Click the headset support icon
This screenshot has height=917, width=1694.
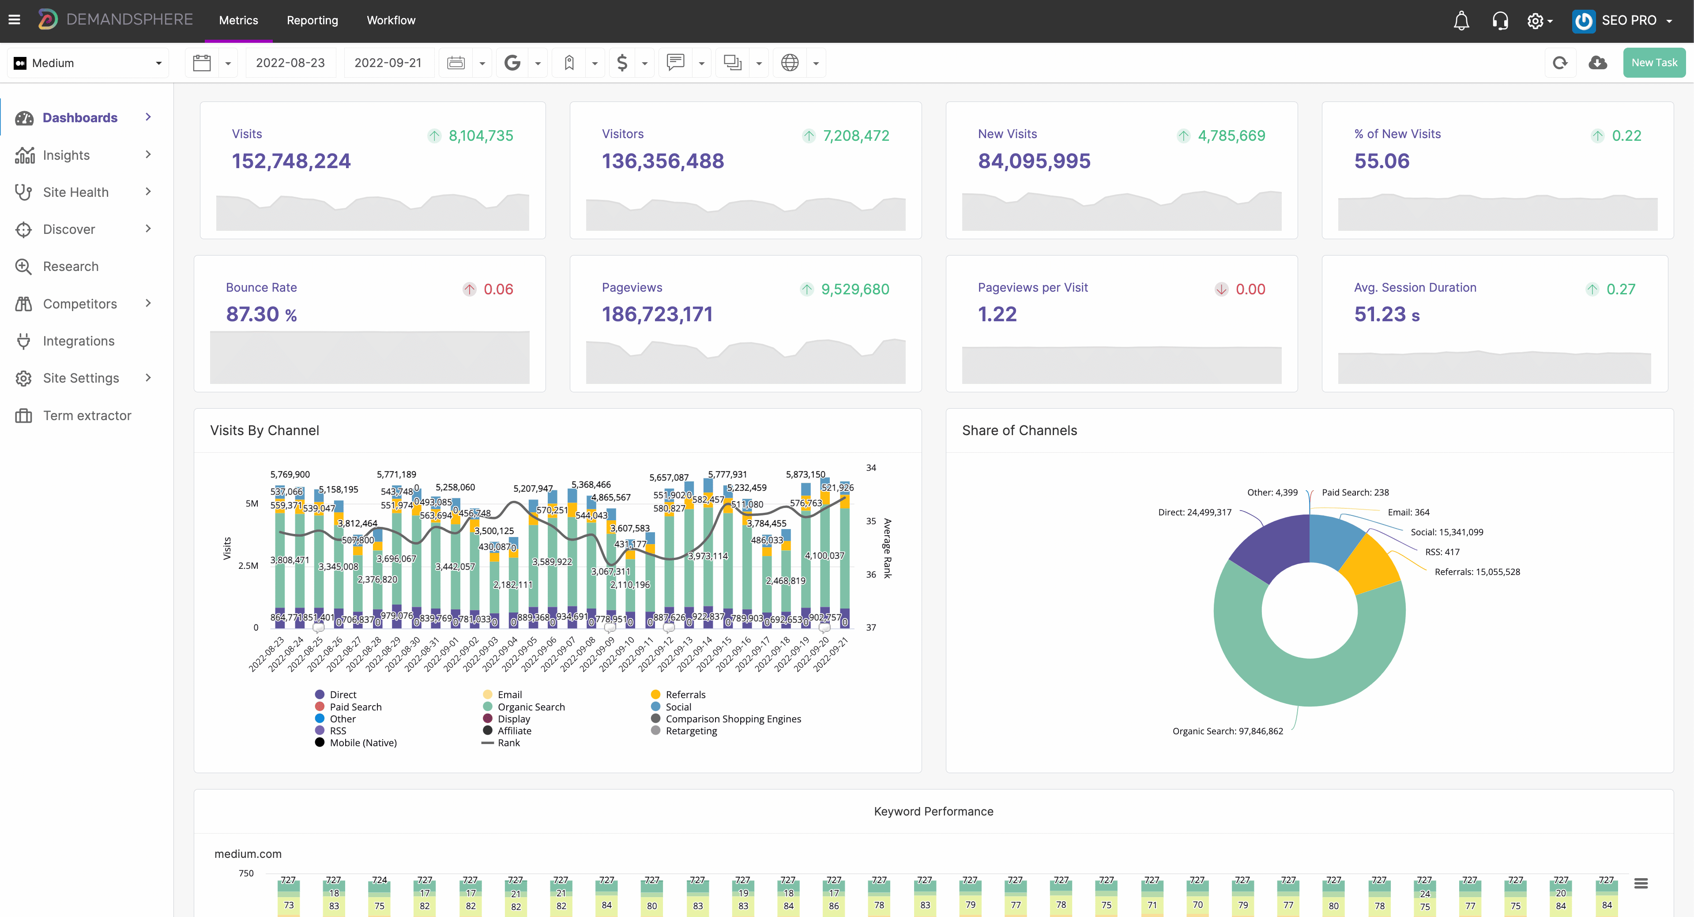[x=1499, y=20]
